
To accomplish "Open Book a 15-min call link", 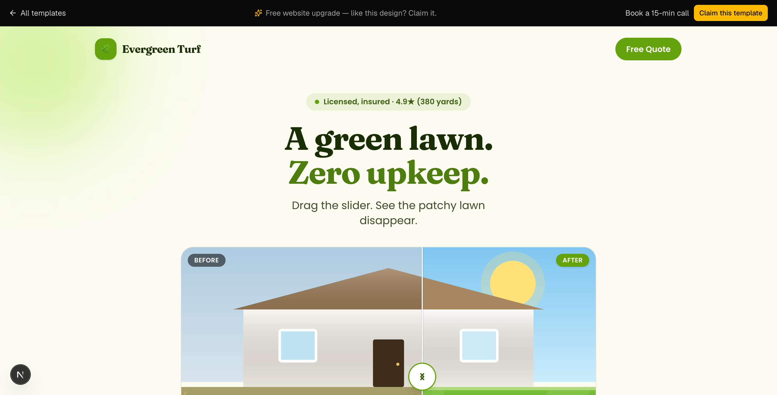I will pyautogui.click(x=657, y=13).
